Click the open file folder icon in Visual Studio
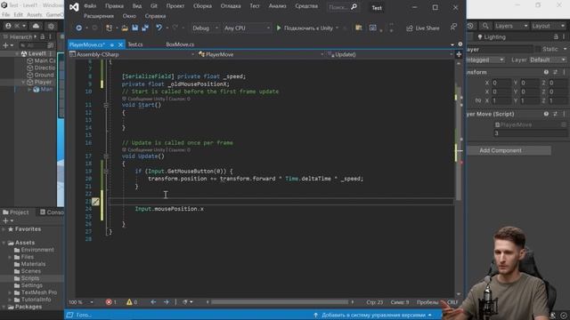570x320 pixels. coord(125,28)
